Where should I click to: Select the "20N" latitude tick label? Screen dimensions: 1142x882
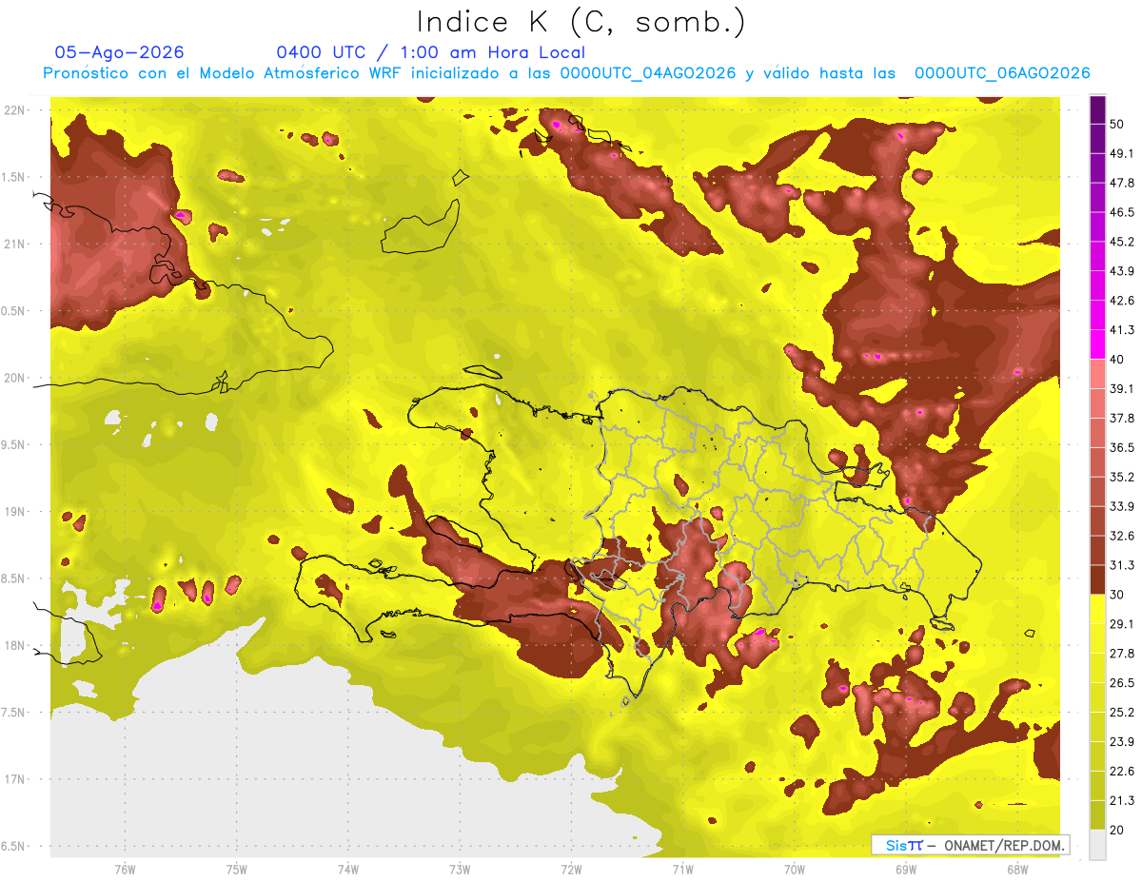(x=15, y=378)
